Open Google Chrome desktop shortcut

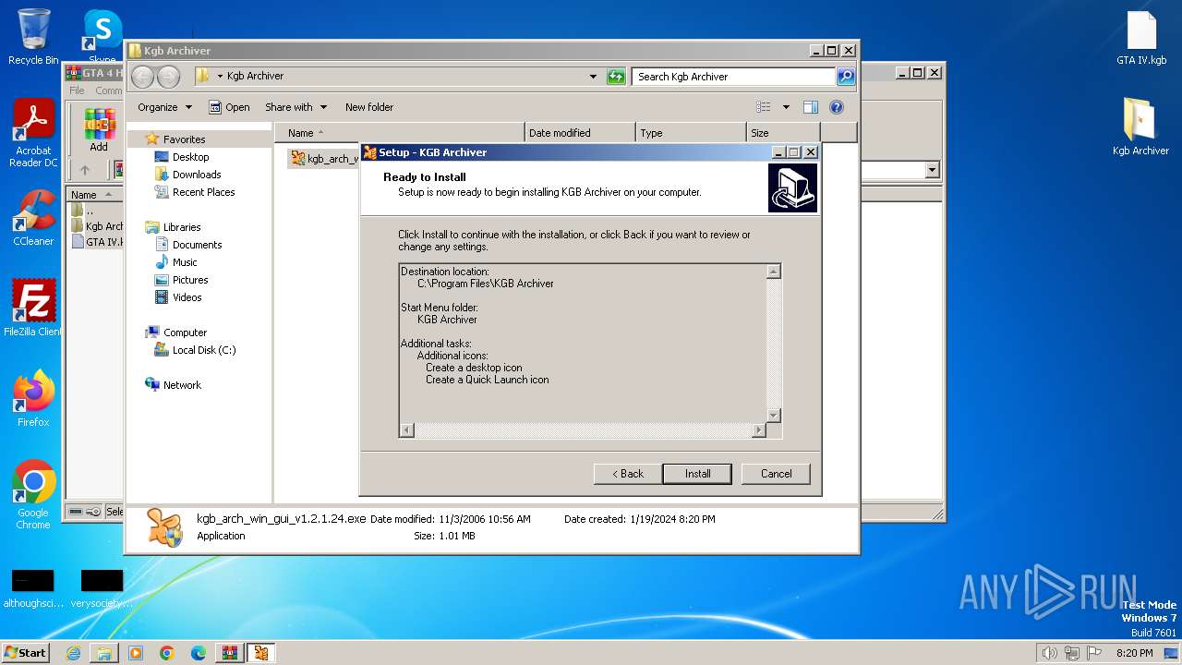pyautogui.click(x=33, y=495)
